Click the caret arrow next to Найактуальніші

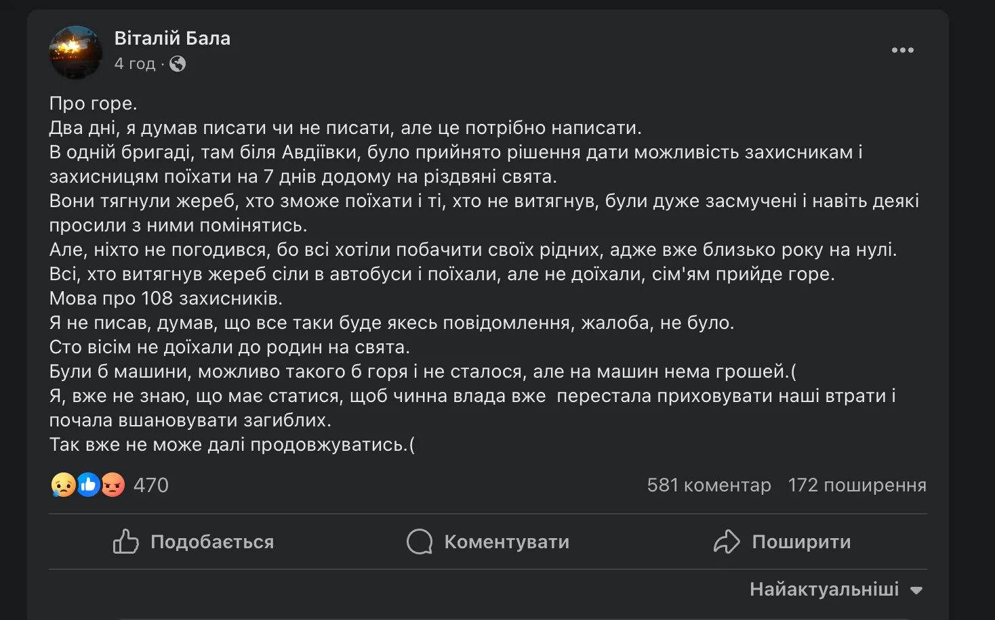coord(916,590)
